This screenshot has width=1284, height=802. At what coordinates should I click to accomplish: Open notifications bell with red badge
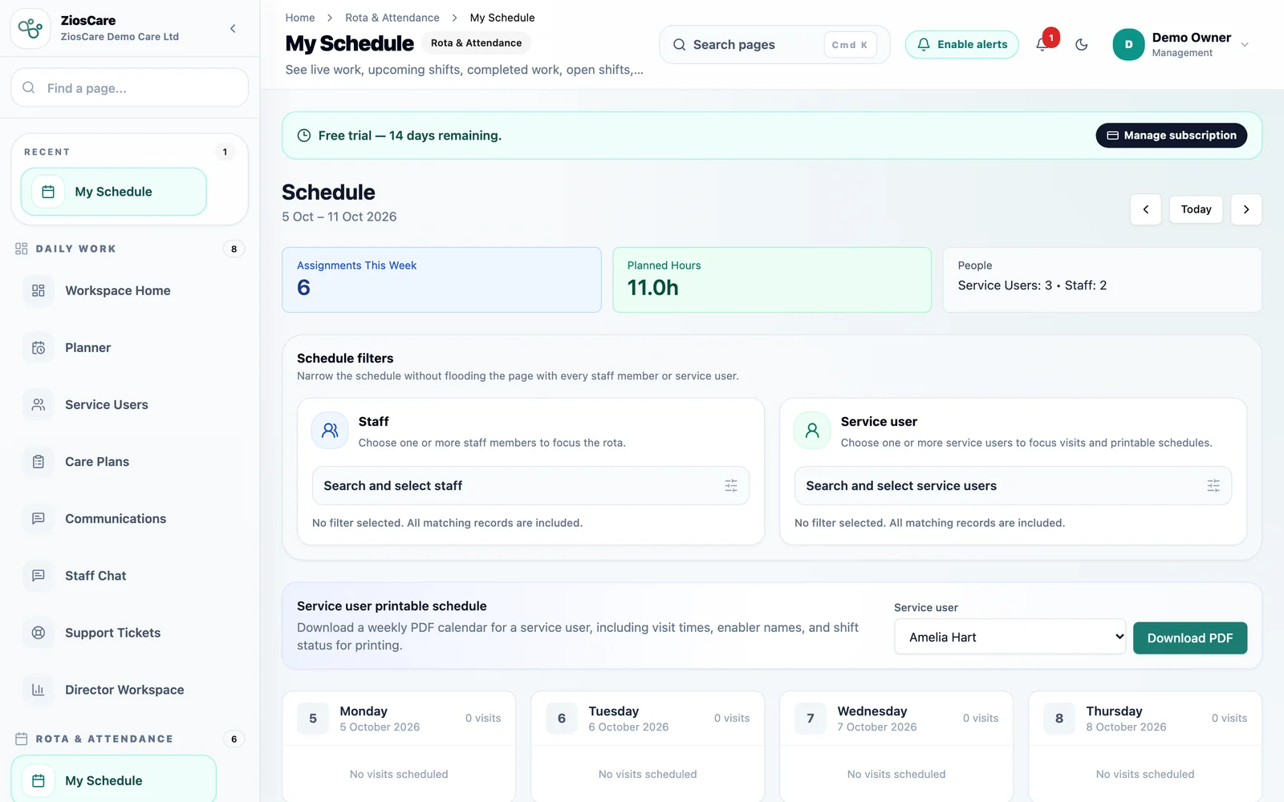tap(1042, 44)
